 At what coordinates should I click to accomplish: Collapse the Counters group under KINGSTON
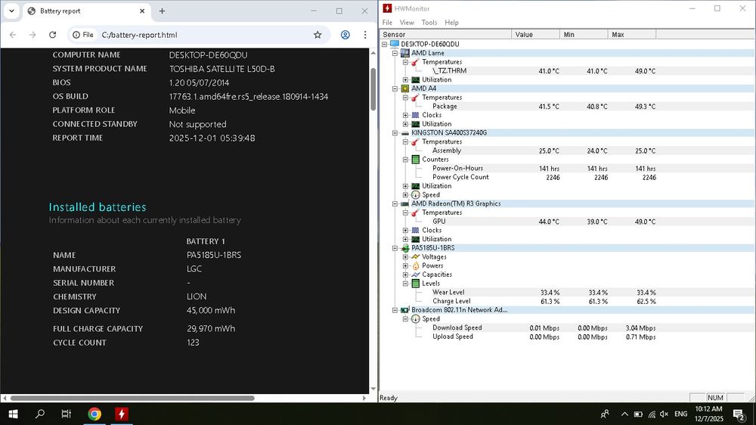click(405, 160)
